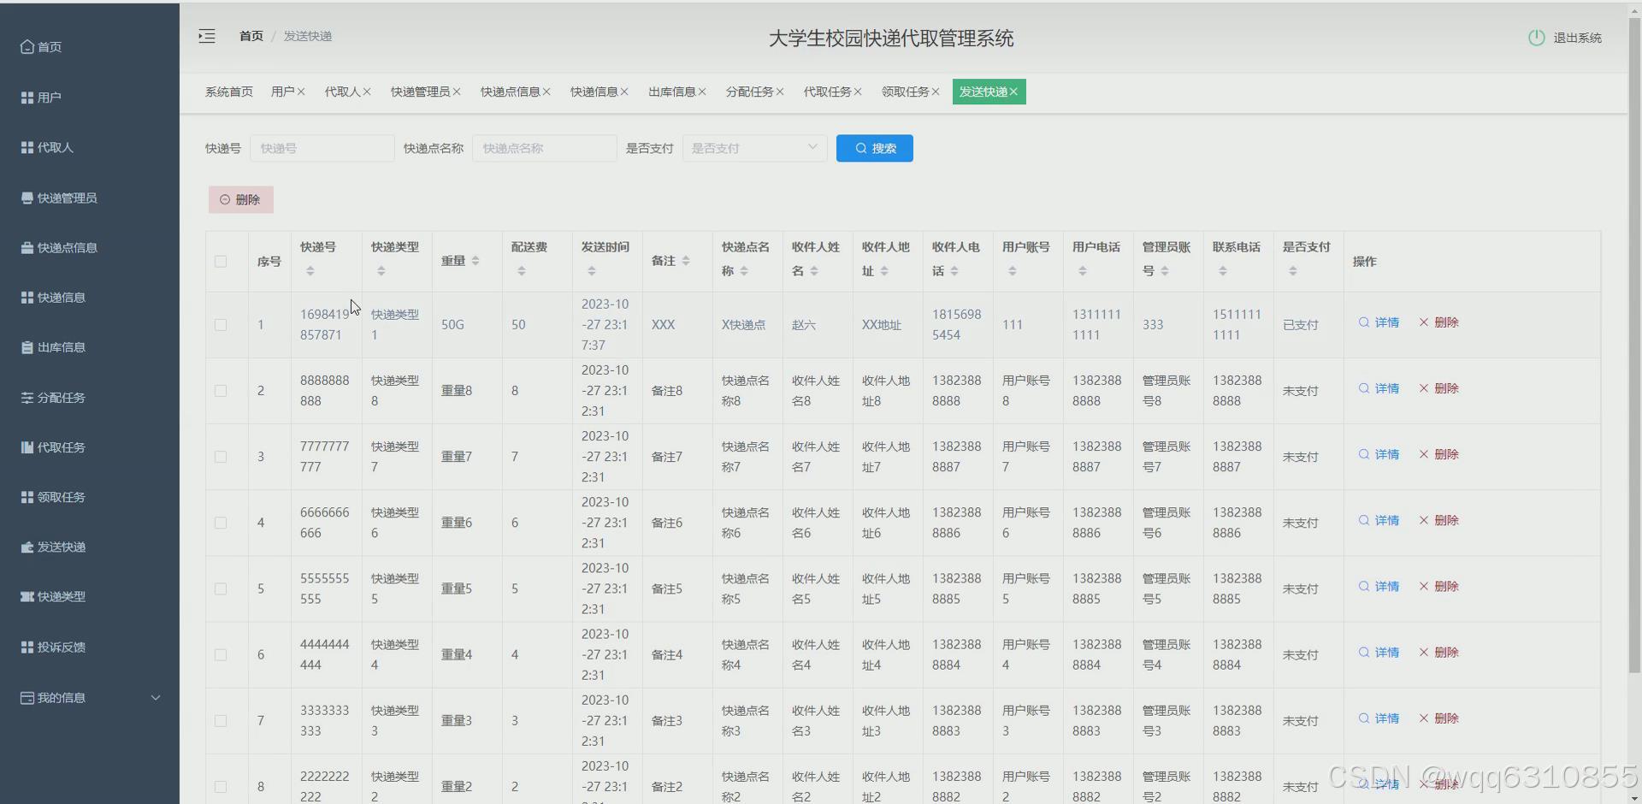The image size is (1642, 804).
Task: Click the red 删除 batch delete button
Action: [240, 199]
